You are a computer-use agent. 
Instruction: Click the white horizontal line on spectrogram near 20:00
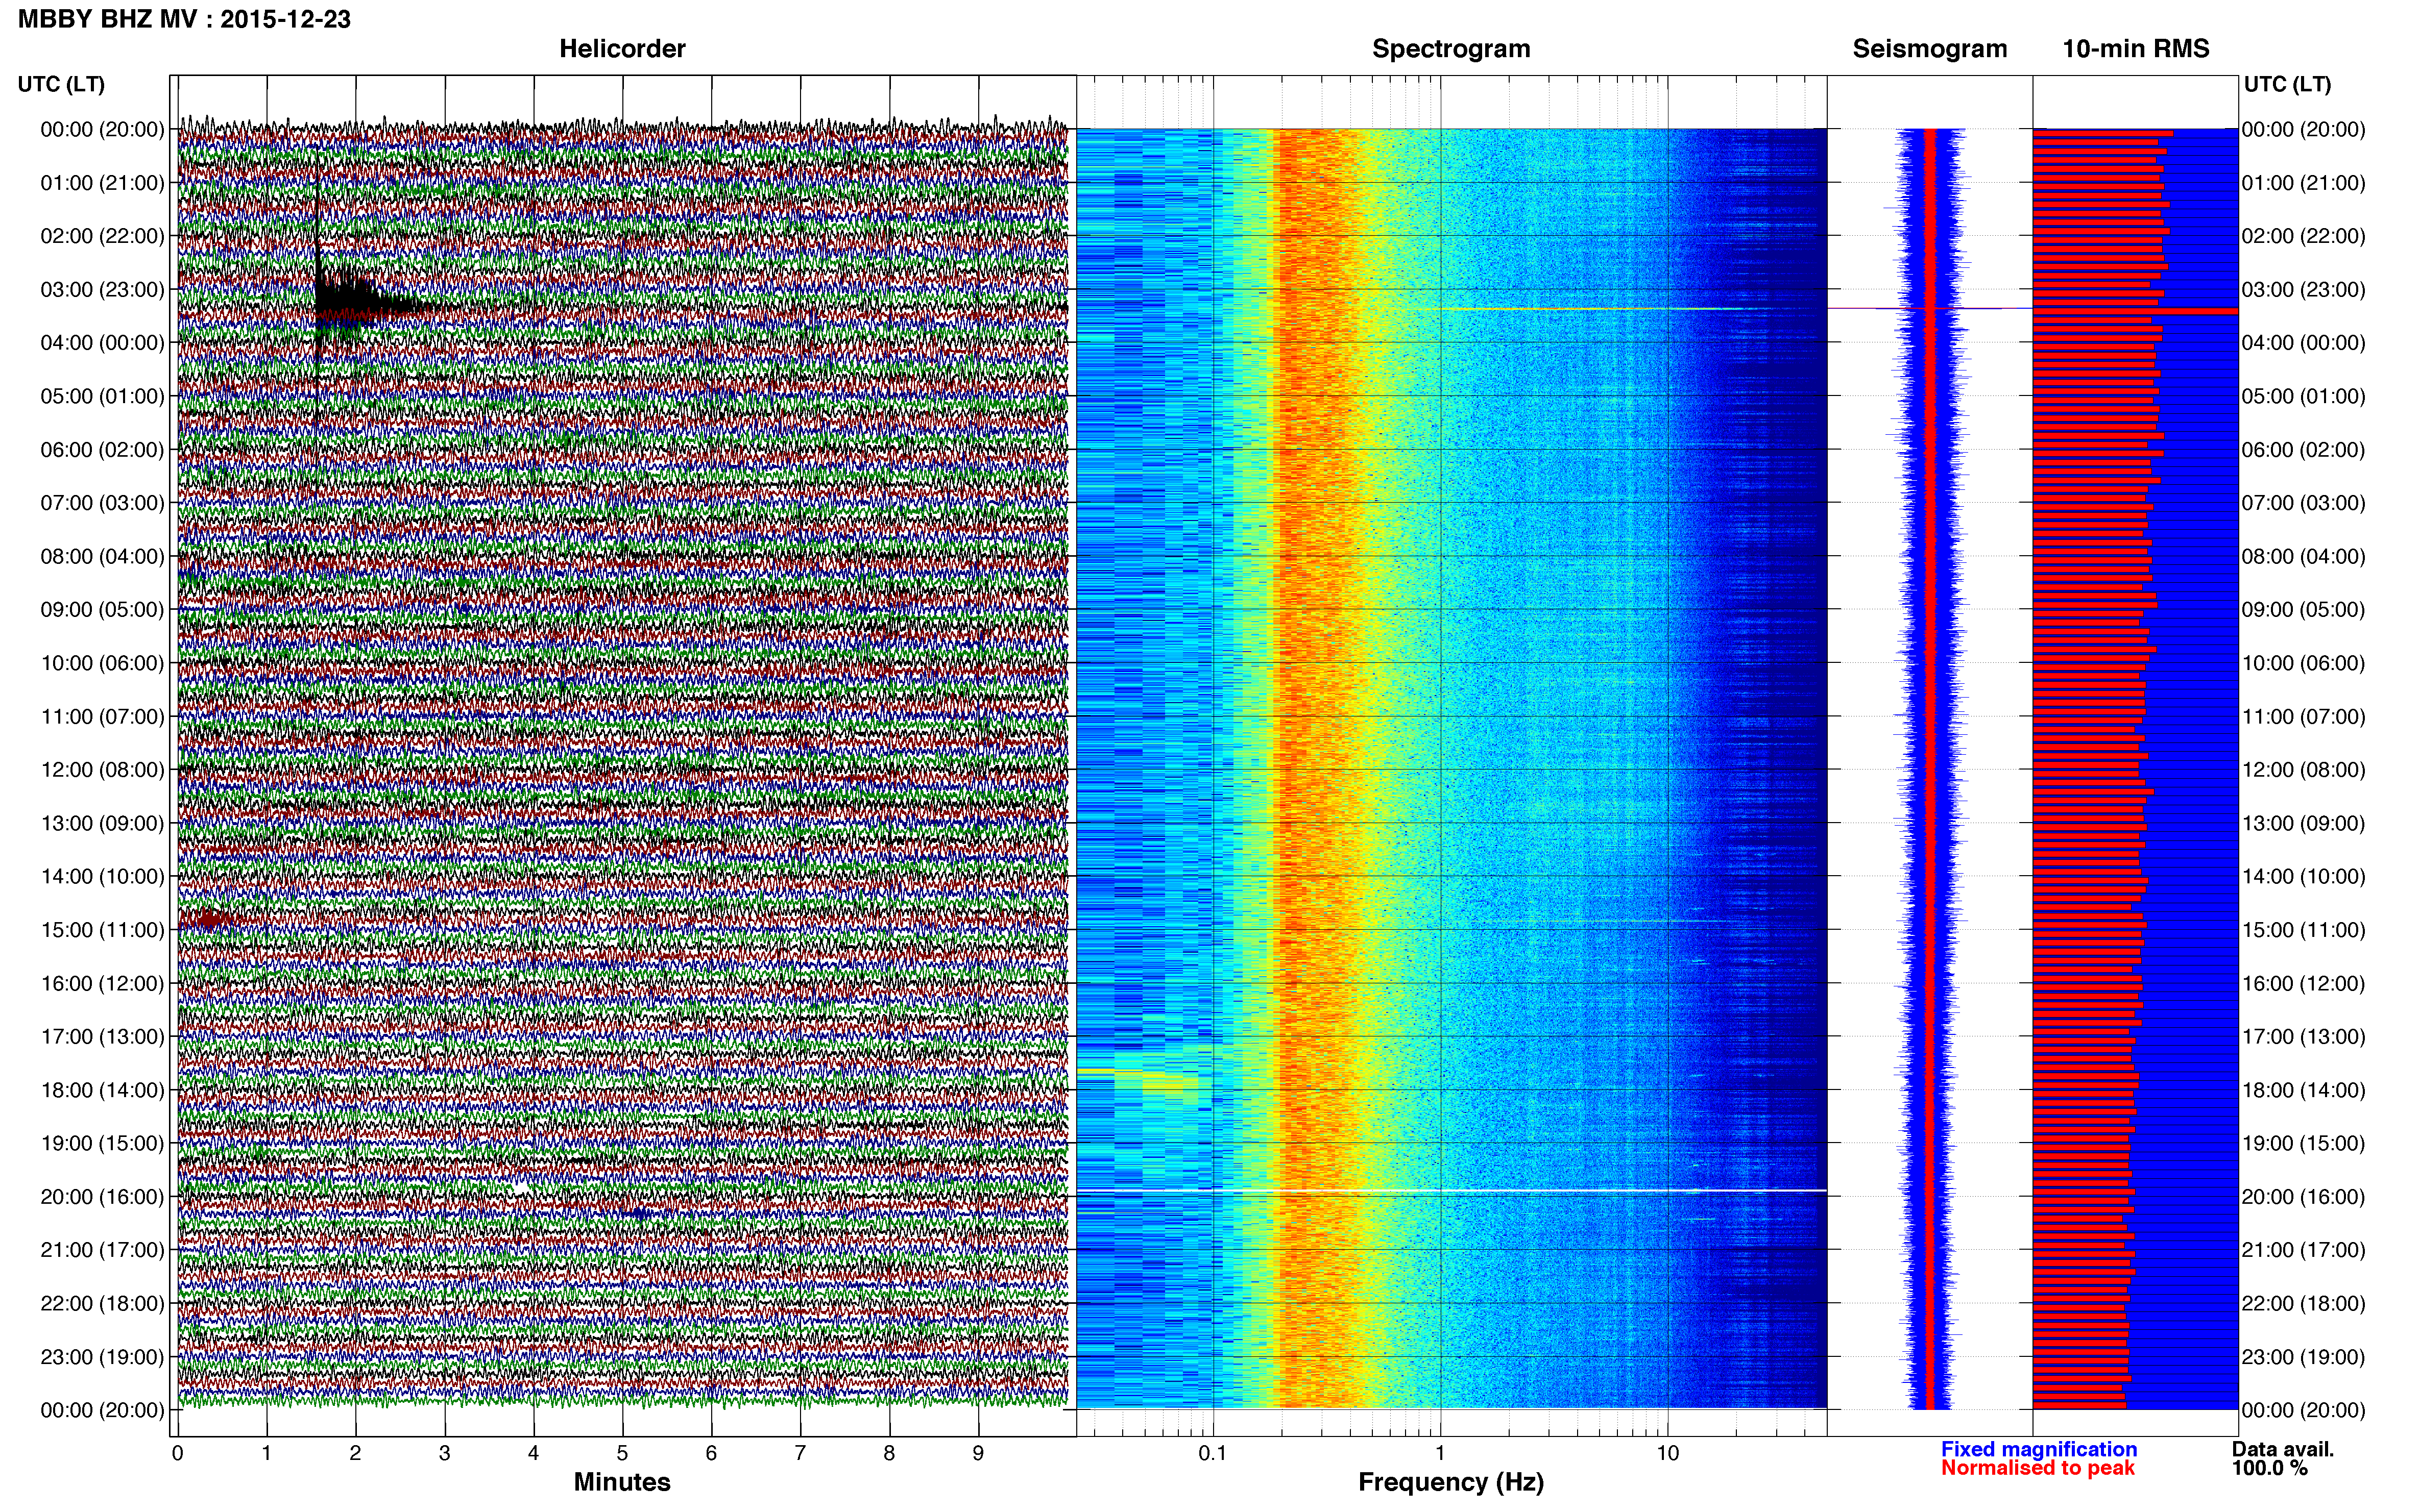[x=1450, y=1191]
